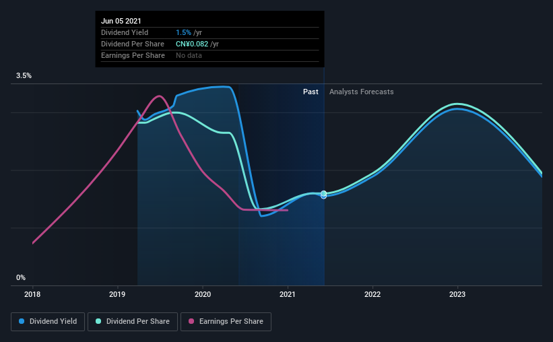This screenshot has height=342, width=553.
Task: Click the Dividend Yield row label in tooltip
Action: pyautogui.click(x=125, y=32)
